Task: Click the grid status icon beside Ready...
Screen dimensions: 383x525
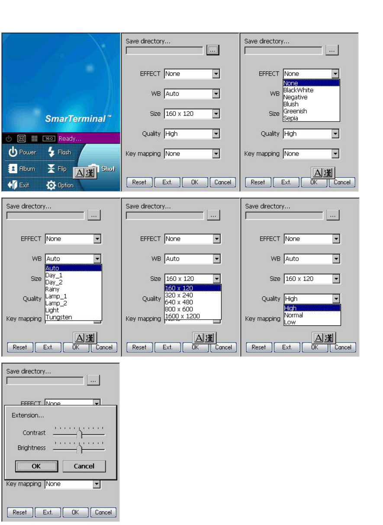Action: 35,139
